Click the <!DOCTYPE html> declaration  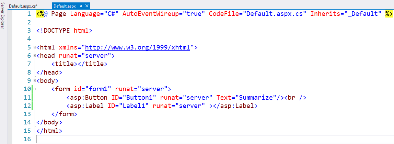(x=64, y=31)
